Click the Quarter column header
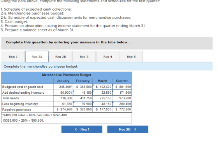218x145 pixels. point(122,81)
